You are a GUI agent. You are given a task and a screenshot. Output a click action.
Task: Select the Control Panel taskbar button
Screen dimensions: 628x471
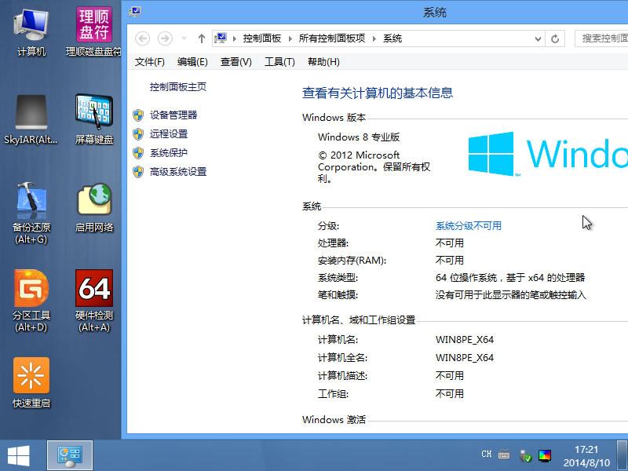coord(70,455)
